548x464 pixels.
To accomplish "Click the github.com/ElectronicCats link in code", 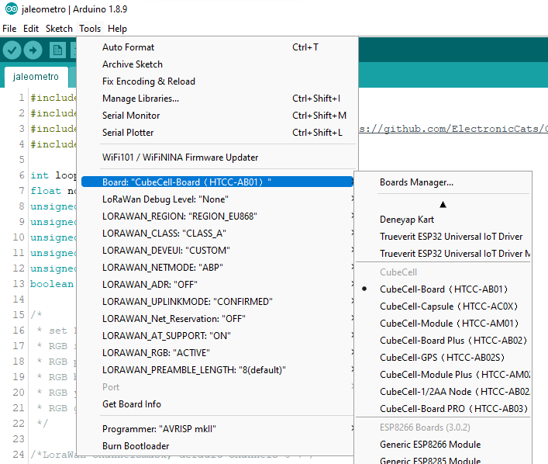I will (453, 129).
